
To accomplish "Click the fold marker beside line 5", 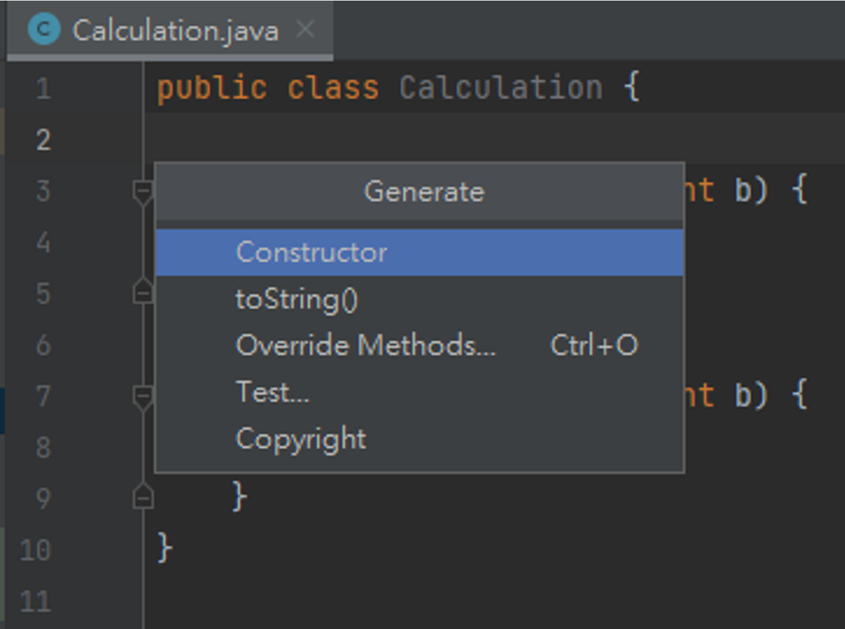I will click(142, 294).
